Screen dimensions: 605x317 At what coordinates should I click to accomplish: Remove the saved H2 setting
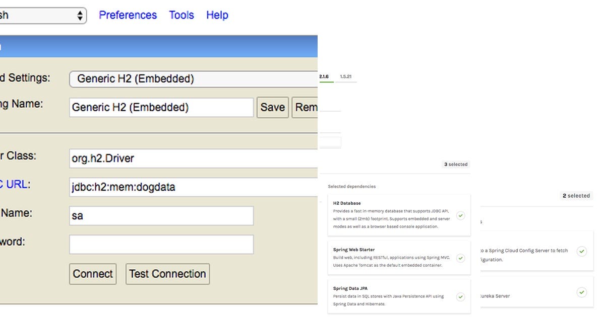point(305,107)
